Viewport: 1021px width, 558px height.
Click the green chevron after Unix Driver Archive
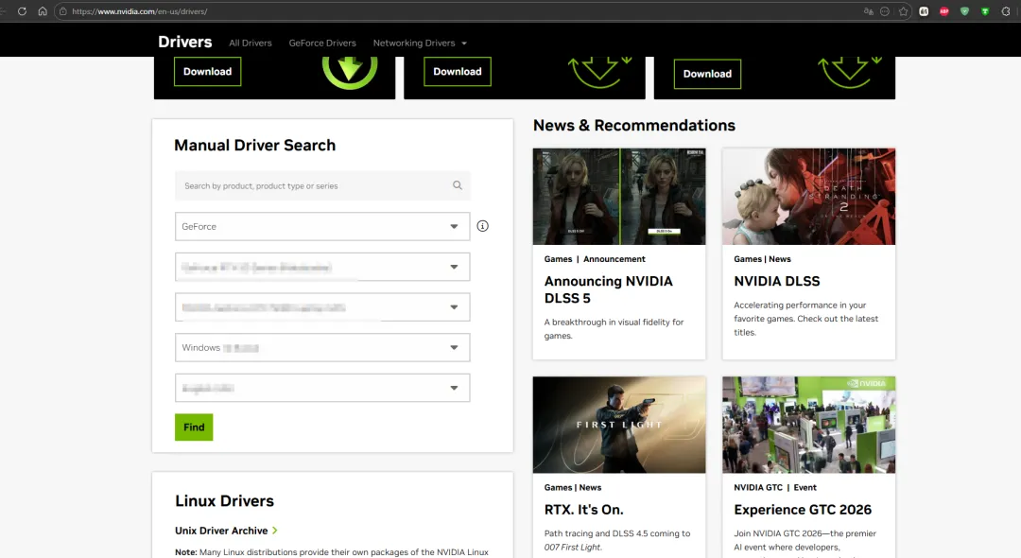click(275, 531)
